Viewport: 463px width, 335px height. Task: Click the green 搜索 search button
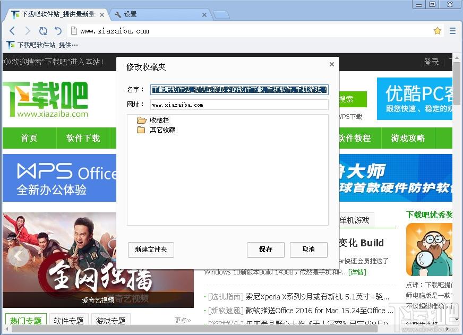[353, 99]
